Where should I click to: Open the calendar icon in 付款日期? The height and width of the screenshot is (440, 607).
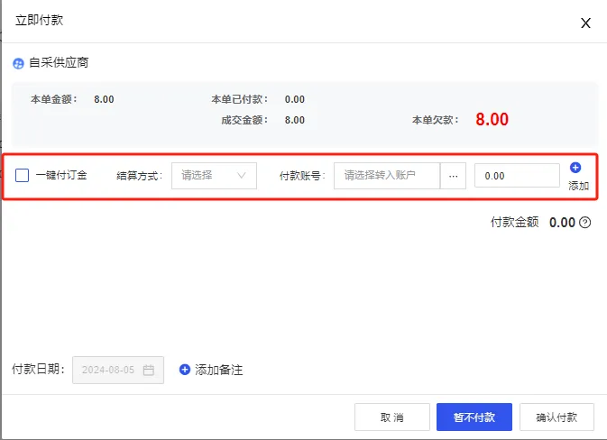click(149, 370)
